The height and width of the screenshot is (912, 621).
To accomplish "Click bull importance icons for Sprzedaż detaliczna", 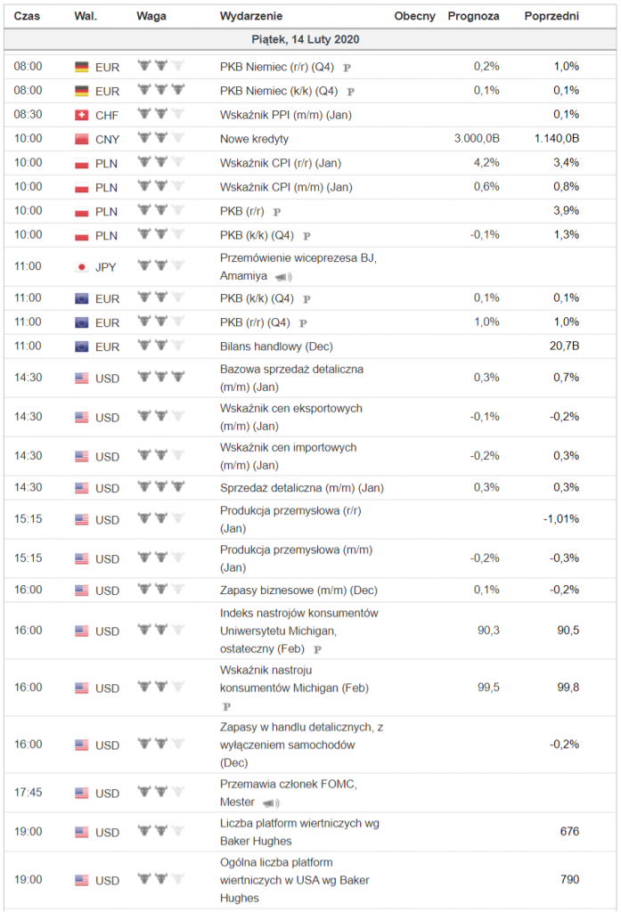I will 161,486.
